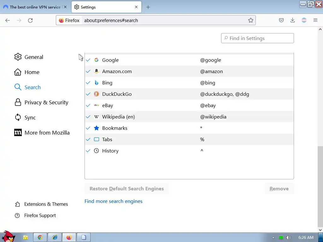The image size is (323, 242).
Task: Uncheck the Wikipedia (en) search shortcut
Action: click(x=88, y=117)
